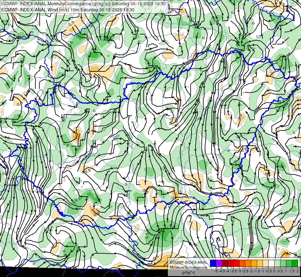Click the palest green legend swatch
301x277 pixels.
[277, 263]
